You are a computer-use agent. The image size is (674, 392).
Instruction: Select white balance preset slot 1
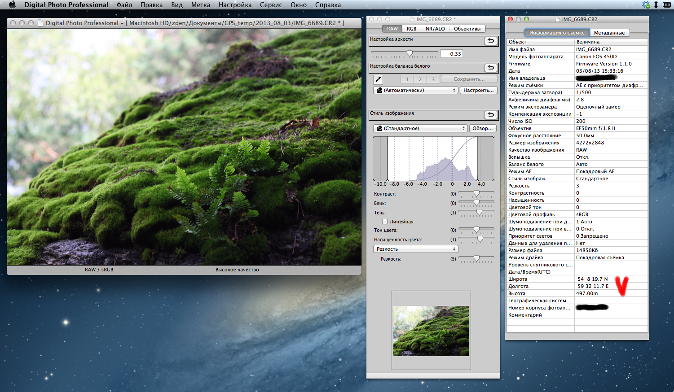[x=407, y=79]
